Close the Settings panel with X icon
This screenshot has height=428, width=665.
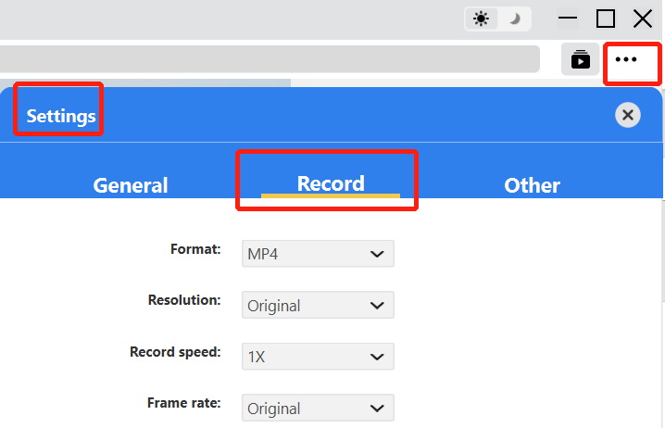(628, 115)
